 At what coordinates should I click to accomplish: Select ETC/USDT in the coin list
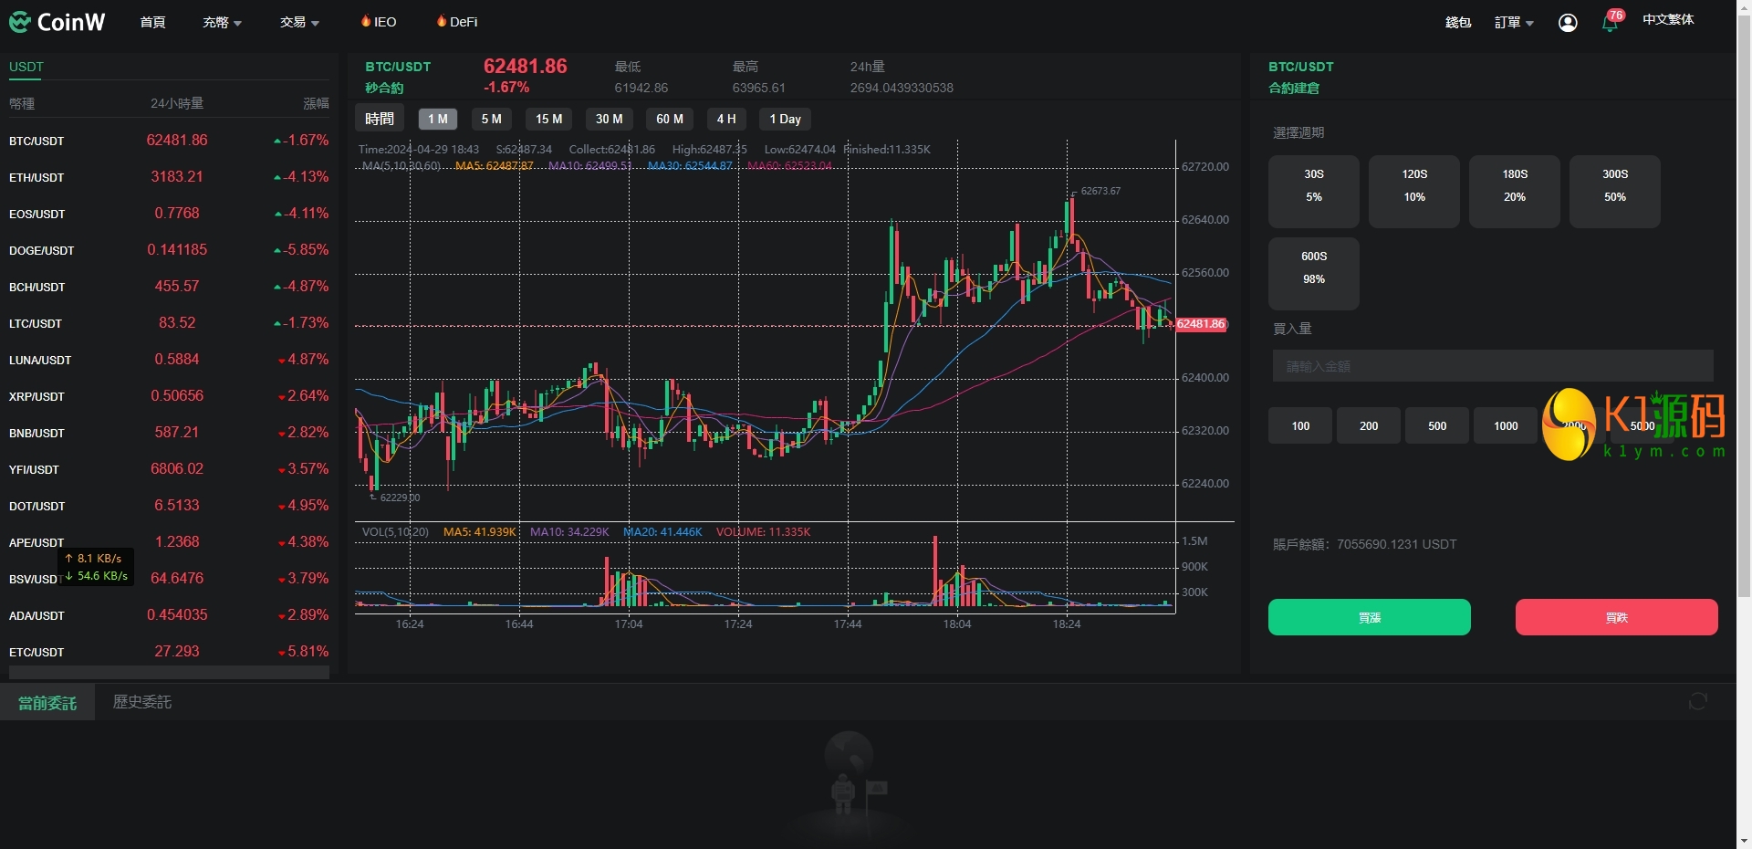pos(169,652)
